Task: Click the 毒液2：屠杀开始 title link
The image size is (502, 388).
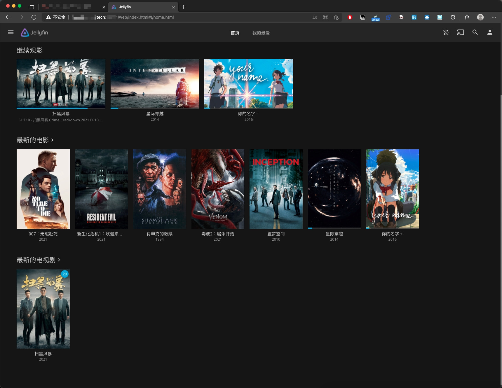Action: (218, 234)
